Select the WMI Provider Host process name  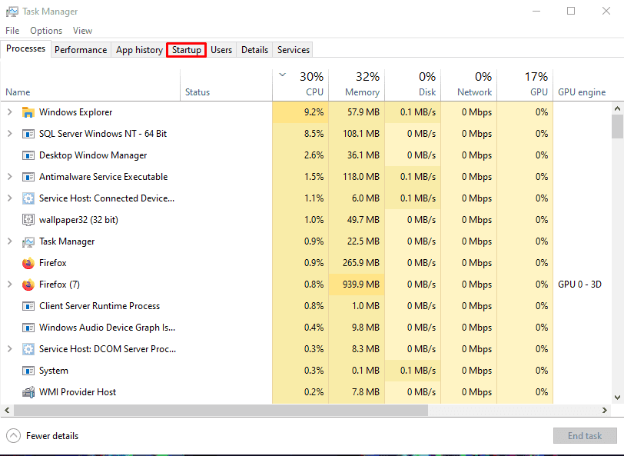pyautogui.click(x=78, y=392)
